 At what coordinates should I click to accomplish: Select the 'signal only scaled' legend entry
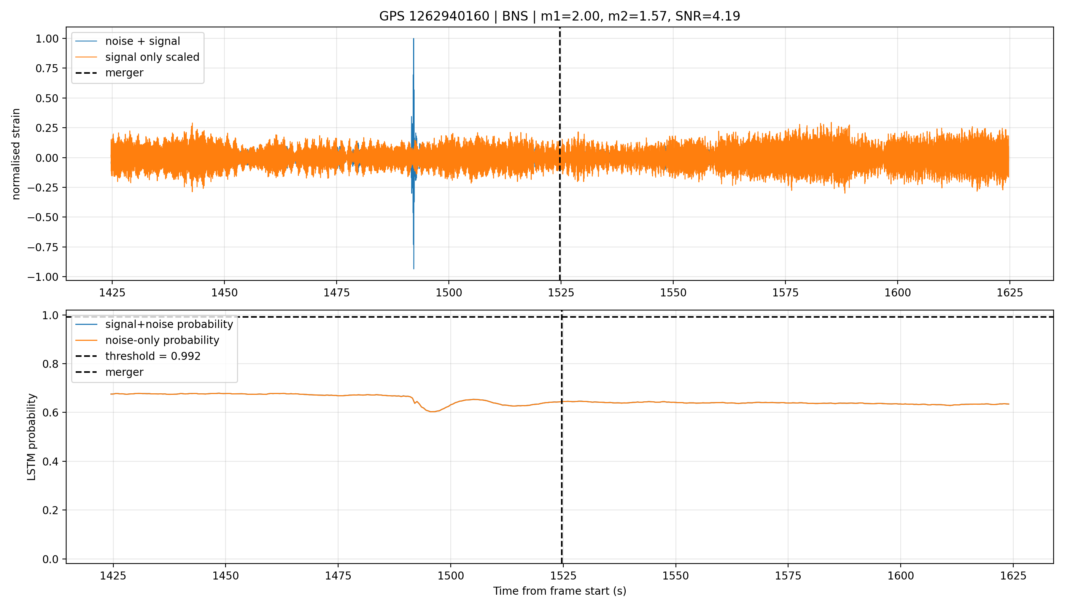[138, 57]
